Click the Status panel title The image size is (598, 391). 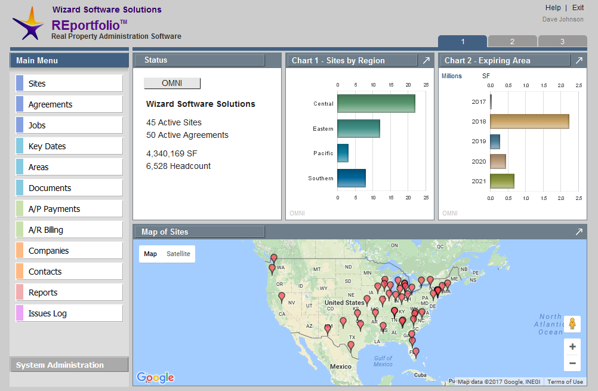[156, 60]
